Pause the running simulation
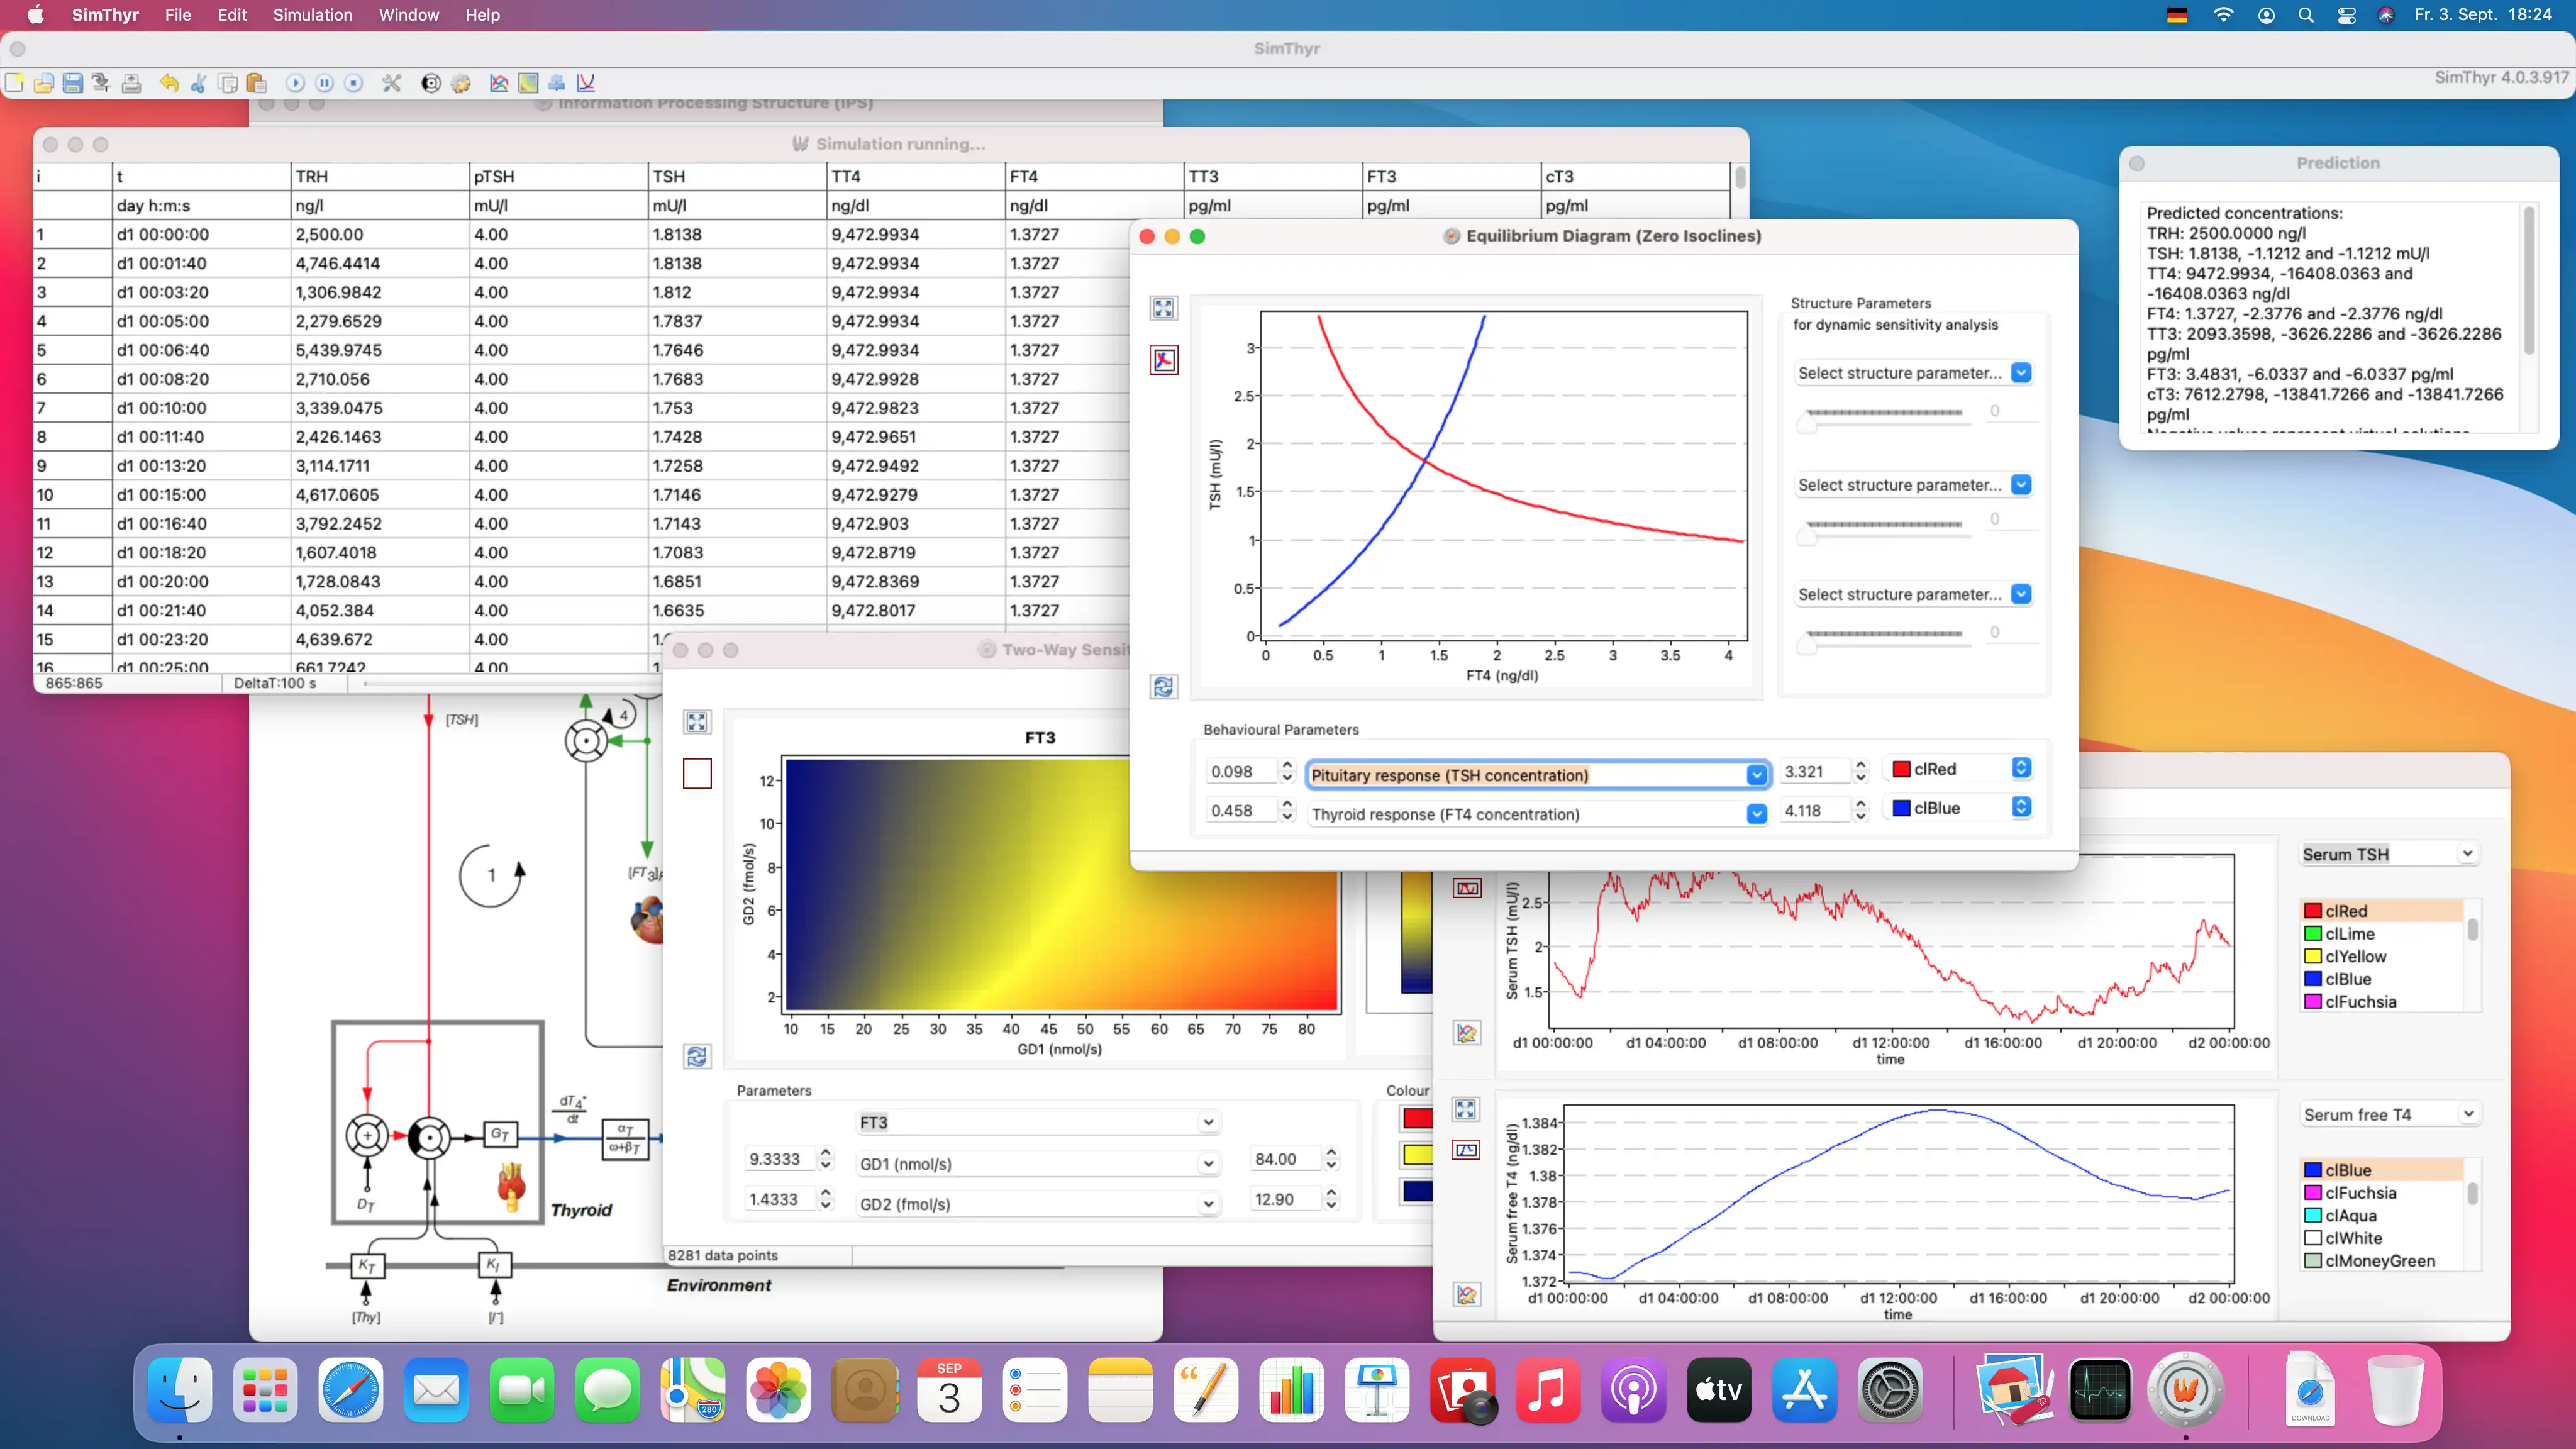2576x1449 pixels. coord(324,83)
